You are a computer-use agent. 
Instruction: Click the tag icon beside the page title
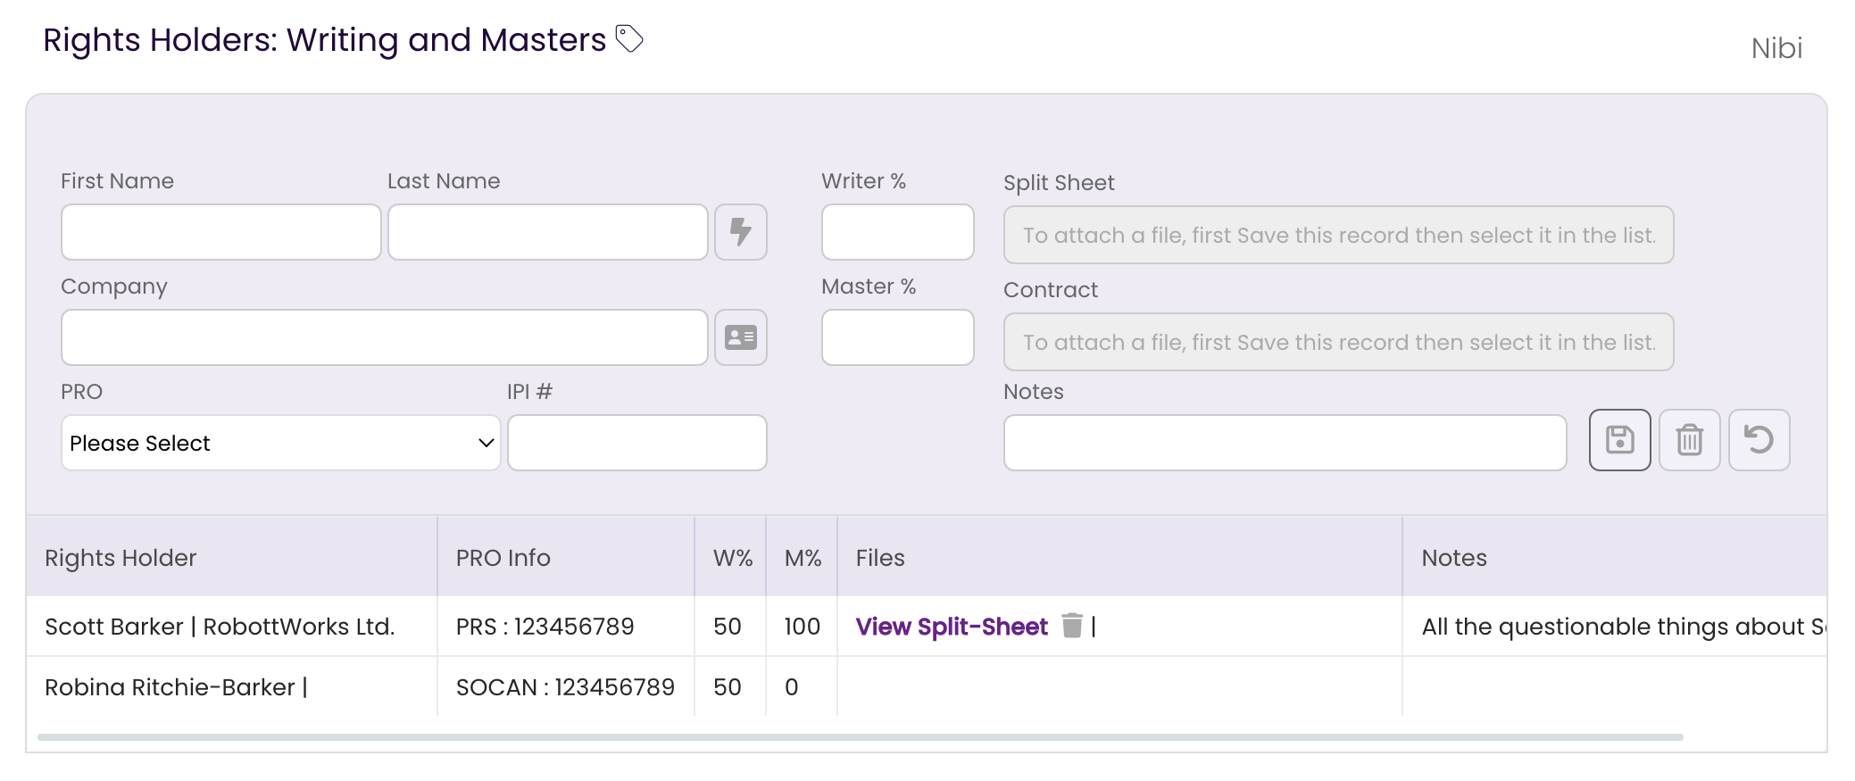[629, 39]
